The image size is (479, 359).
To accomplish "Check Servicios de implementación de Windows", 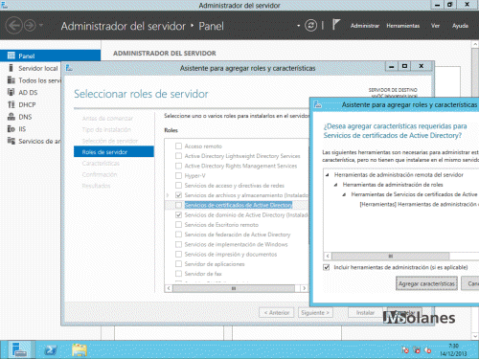I will coord(178,244).
